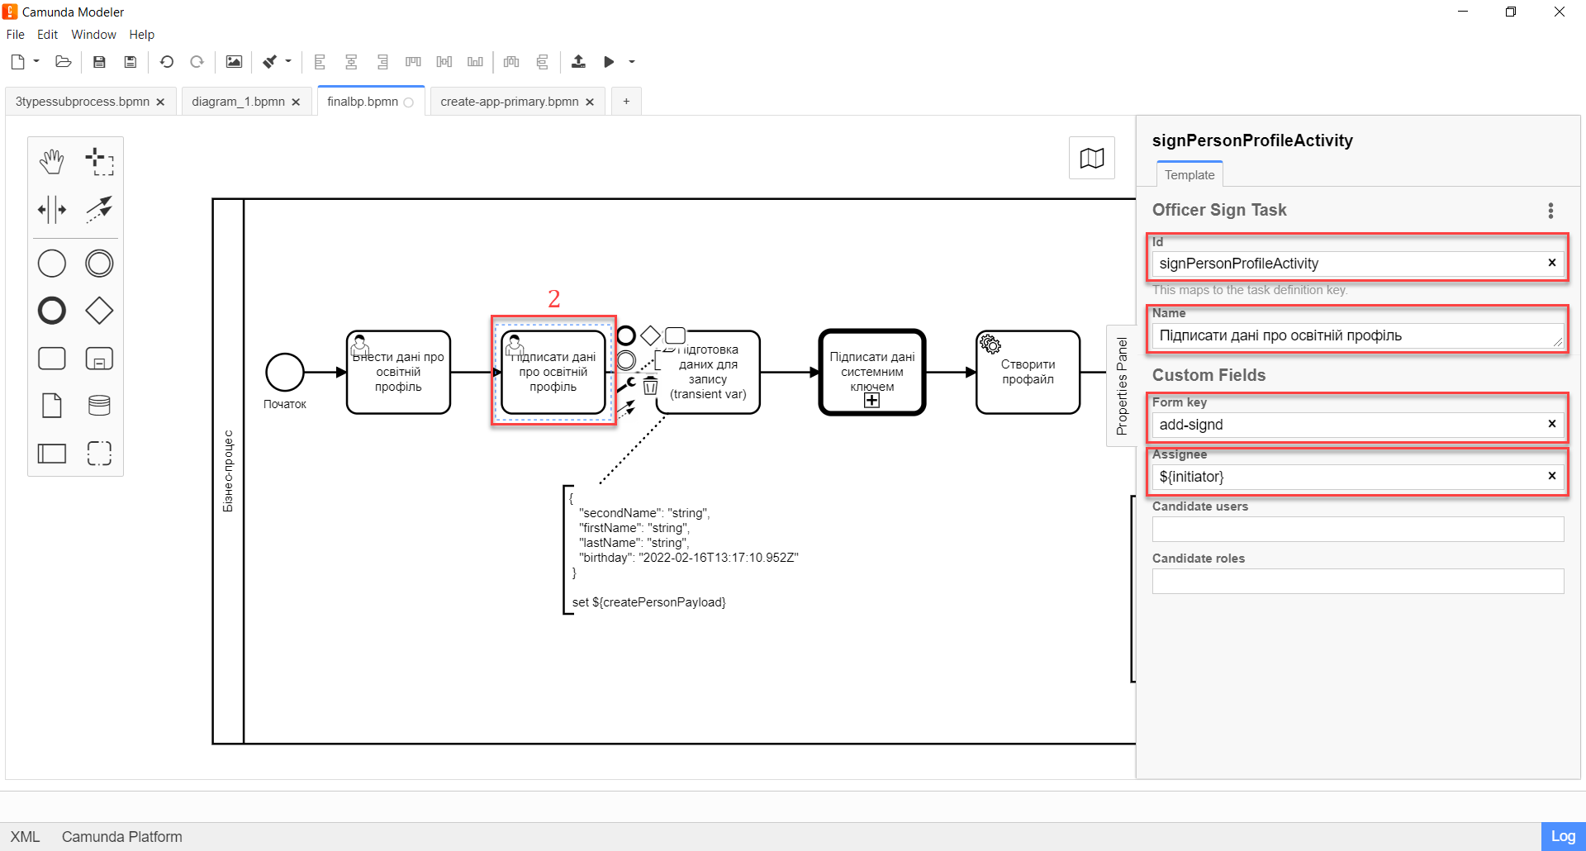Expand the start instance dropdown arrow
Screen dimensions: 1586x851
632,62
